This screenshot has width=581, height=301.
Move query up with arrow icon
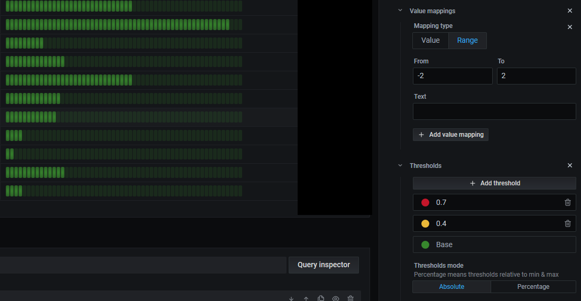click(x=306, y=298)
